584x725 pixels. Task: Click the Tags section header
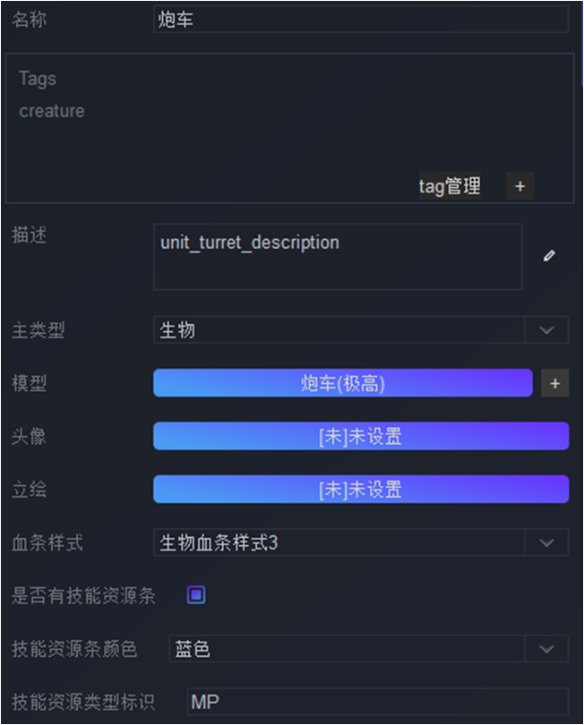point(38,79)
